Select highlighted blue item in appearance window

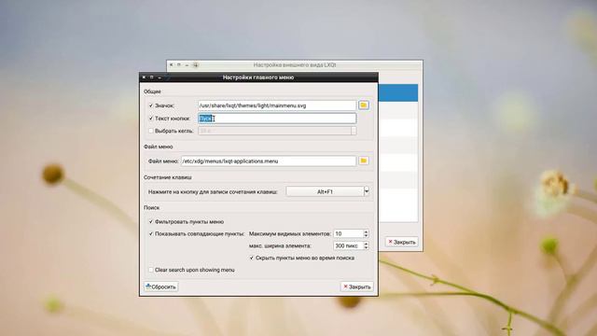(x=398, y=93)
